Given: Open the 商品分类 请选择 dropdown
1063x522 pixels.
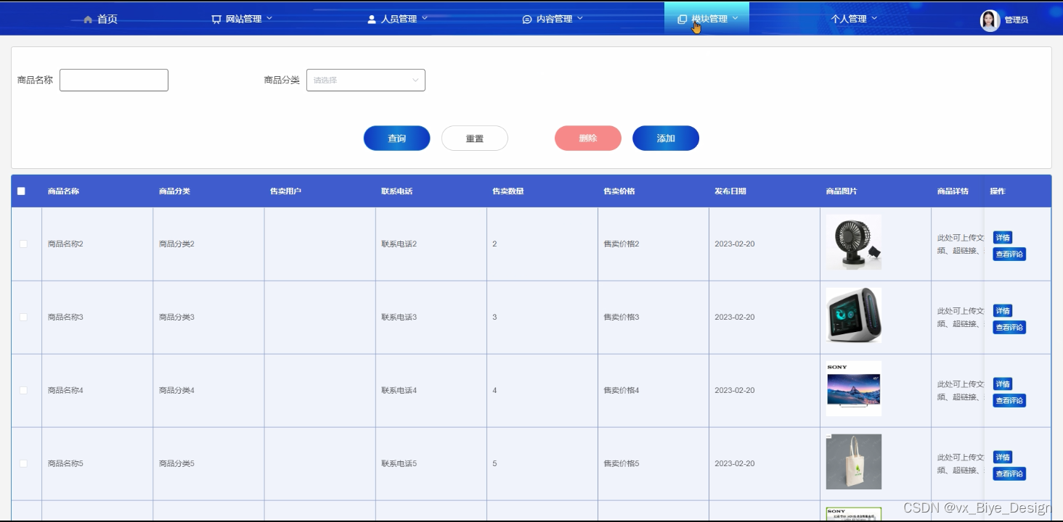Looking at the screenshot, I should click(366, 80).
